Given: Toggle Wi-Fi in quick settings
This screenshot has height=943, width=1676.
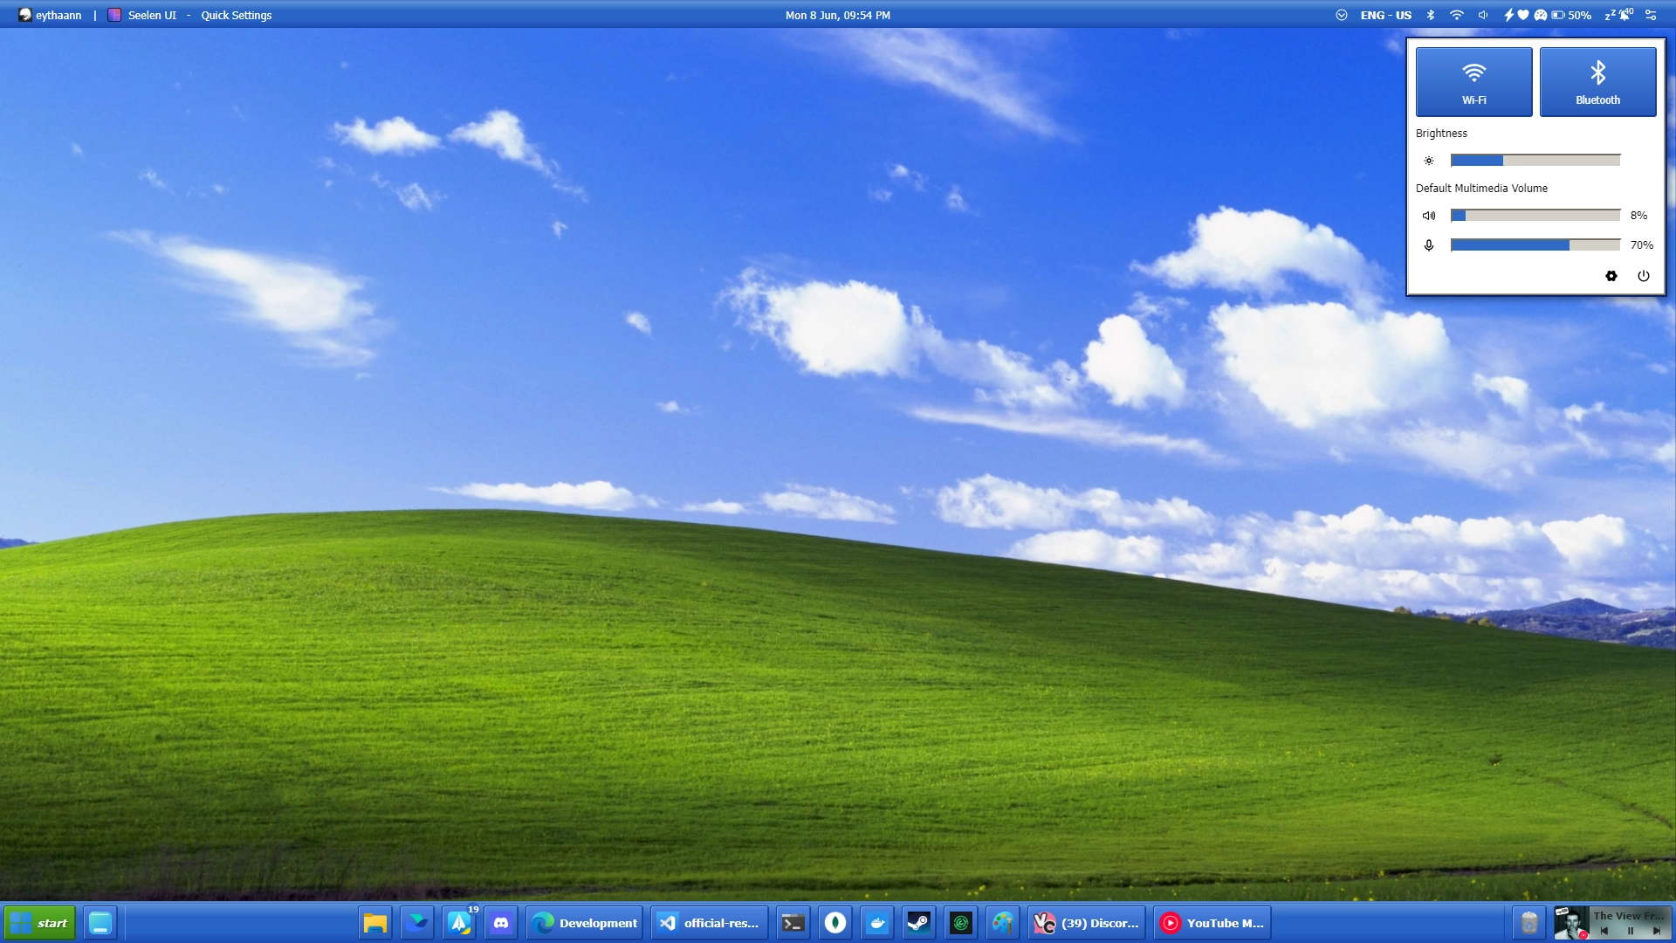Looking at the screenshot, I should (x=1473, y=82).
